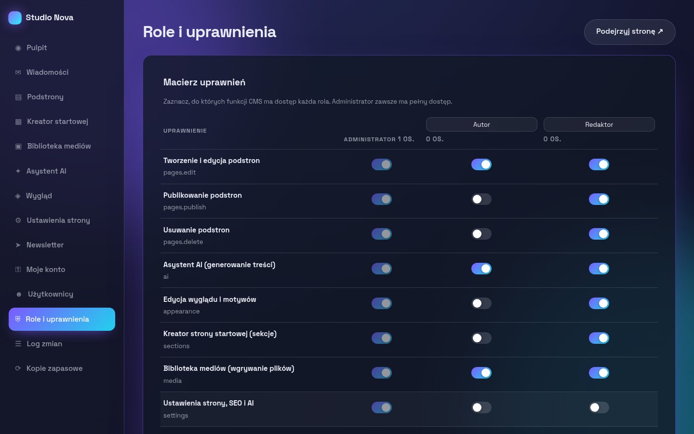
Task: Click 'Edycja wyglądu i motywów' label
Action: coord(210,299)
